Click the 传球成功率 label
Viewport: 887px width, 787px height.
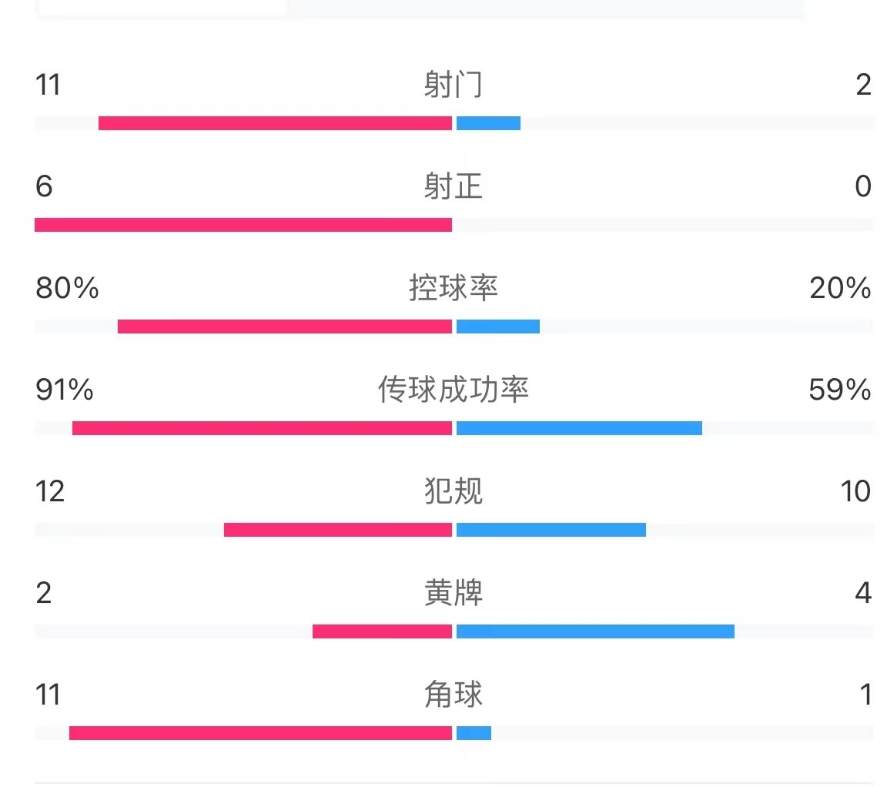[453, 390]
